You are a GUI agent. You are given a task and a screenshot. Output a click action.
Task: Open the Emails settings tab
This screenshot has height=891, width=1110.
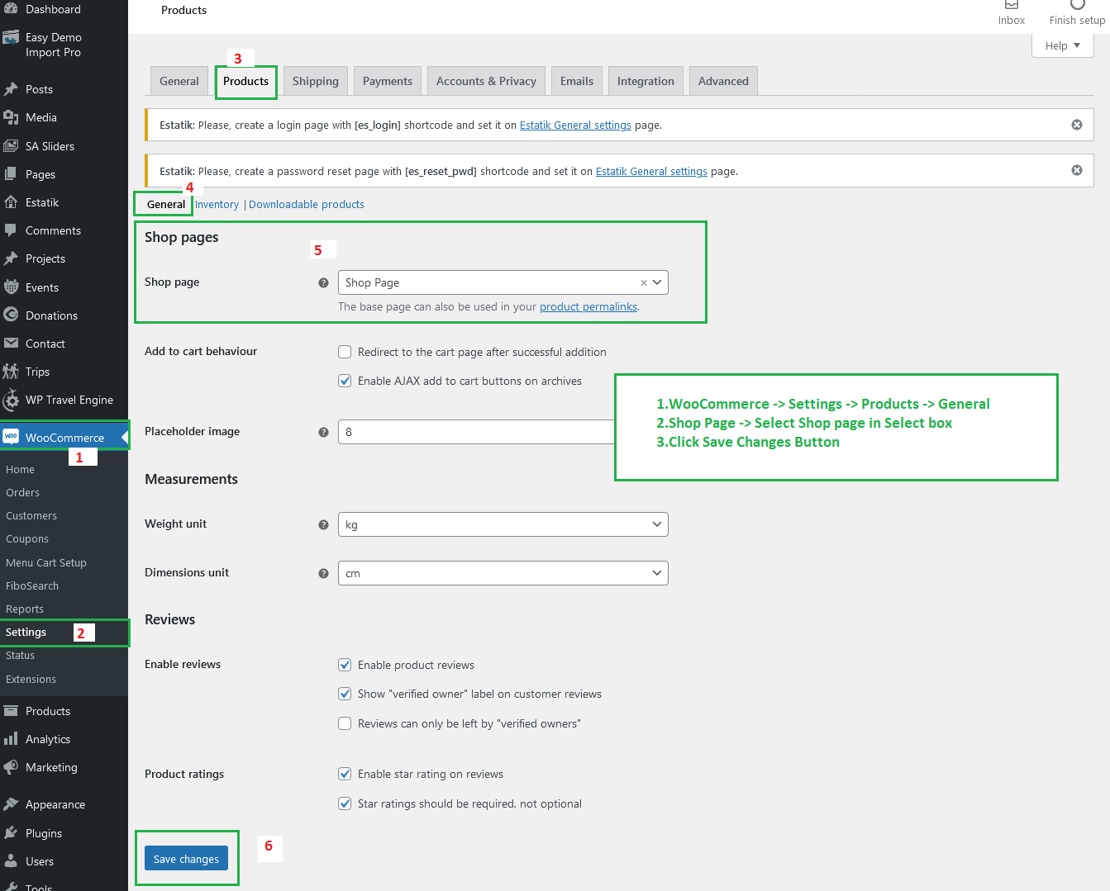(577, 81)
